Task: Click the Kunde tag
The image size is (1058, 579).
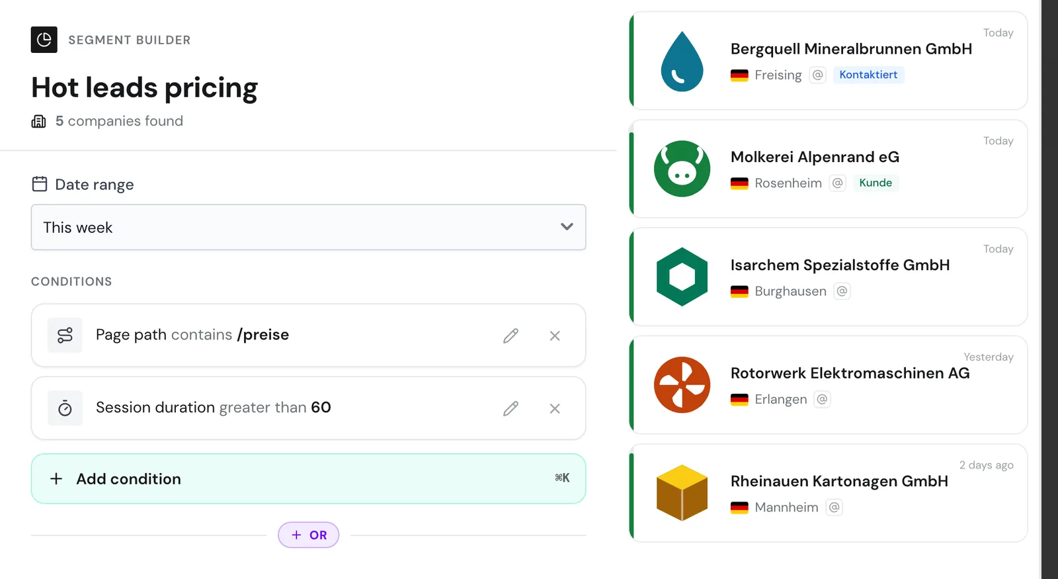Action: click(875, 183)
